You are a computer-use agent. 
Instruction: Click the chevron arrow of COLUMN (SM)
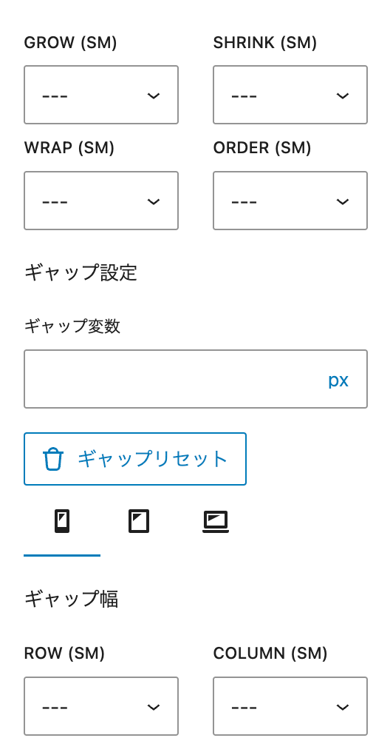[x=343, y=707]
